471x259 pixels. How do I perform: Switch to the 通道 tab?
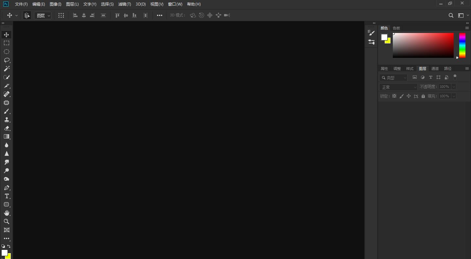point(435,68)
